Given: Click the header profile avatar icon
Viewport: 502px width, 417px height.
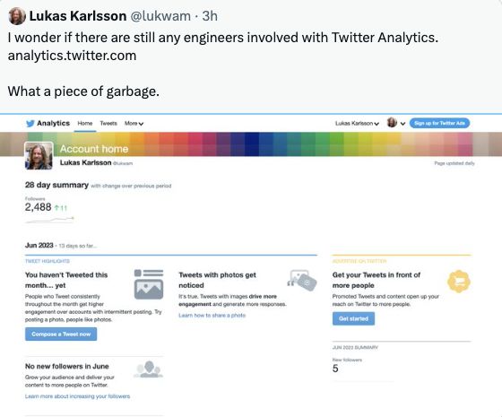Looking at the screenshot, I should tap(392, 123).
